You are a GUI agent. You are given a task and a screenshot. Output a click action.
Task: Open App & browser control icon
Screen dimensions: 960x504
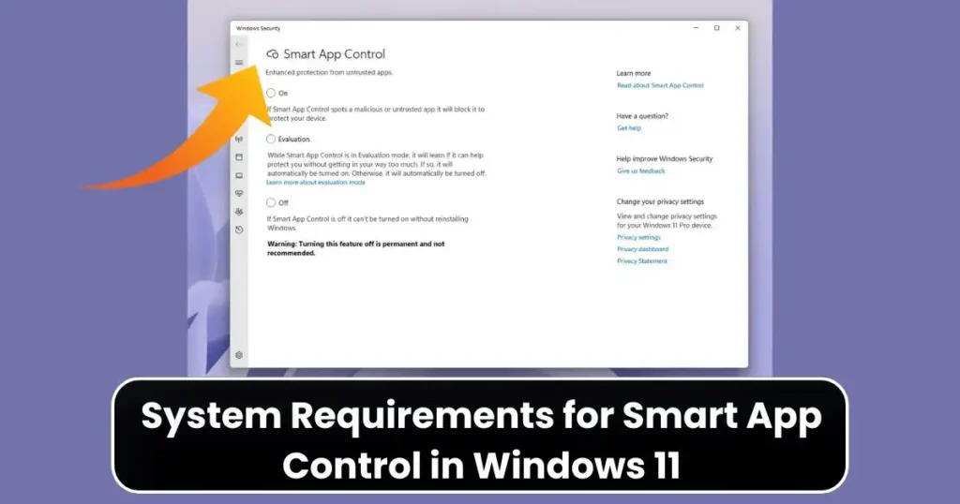[x=239, y=157]
